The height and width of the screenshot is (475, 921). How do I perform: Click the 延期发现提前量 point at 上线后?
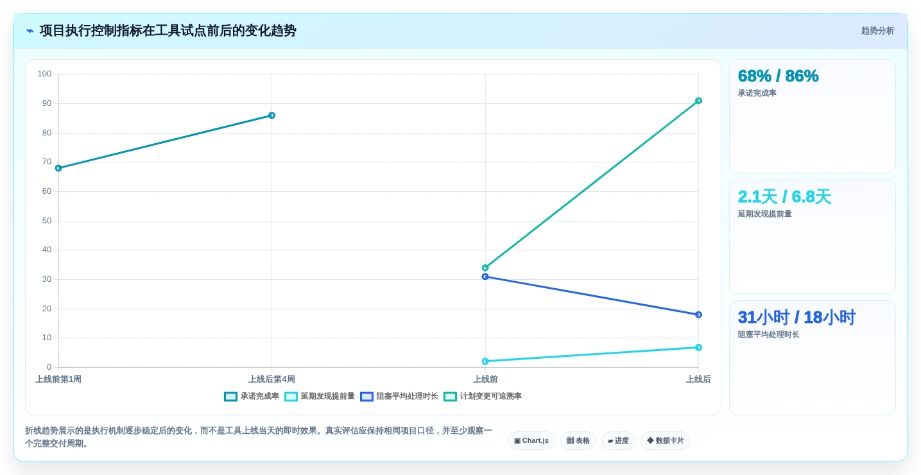pyautogui.click(x=698, y=347)
